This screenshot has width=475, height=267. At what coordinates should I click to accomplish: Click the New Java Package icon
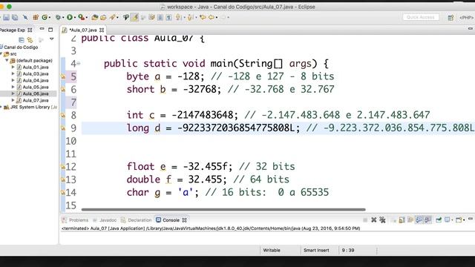coord(36,18)
